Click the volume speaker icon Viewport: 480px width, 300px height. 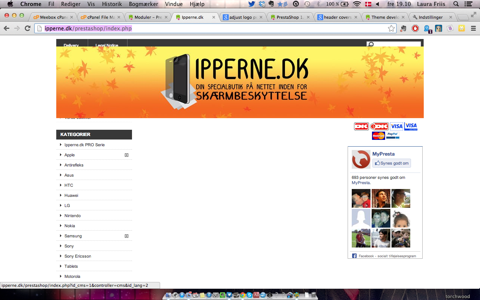pos(377,4)
